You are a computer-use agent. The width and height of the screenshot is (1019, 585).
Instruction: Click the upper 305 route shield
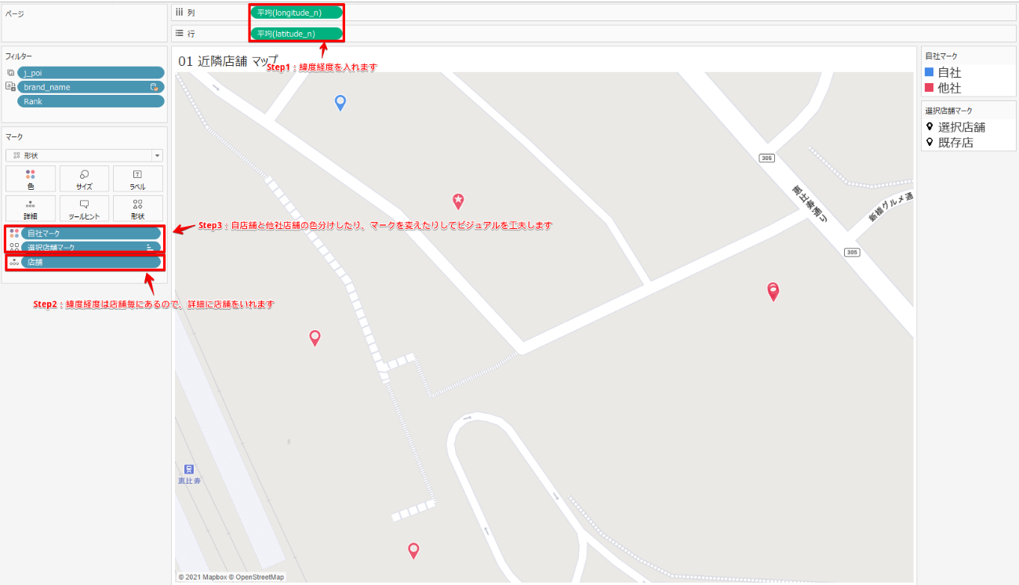coord(766,158)
